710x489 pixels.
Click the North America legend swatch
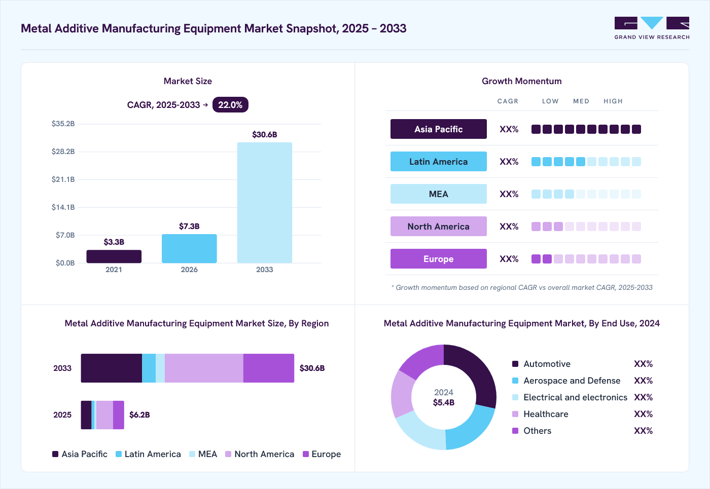[228, 454]
